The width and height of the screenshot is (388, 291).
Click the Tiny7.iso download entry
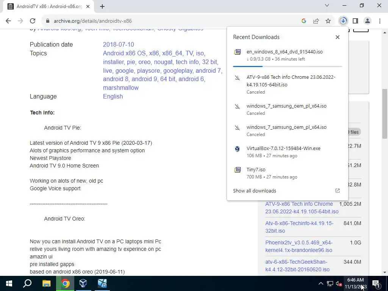click(287, 173)
